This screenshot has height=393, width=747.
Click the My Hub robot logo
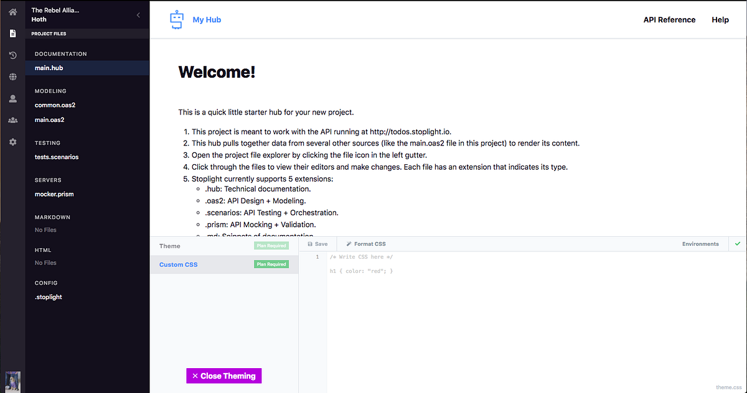point(177,19)
